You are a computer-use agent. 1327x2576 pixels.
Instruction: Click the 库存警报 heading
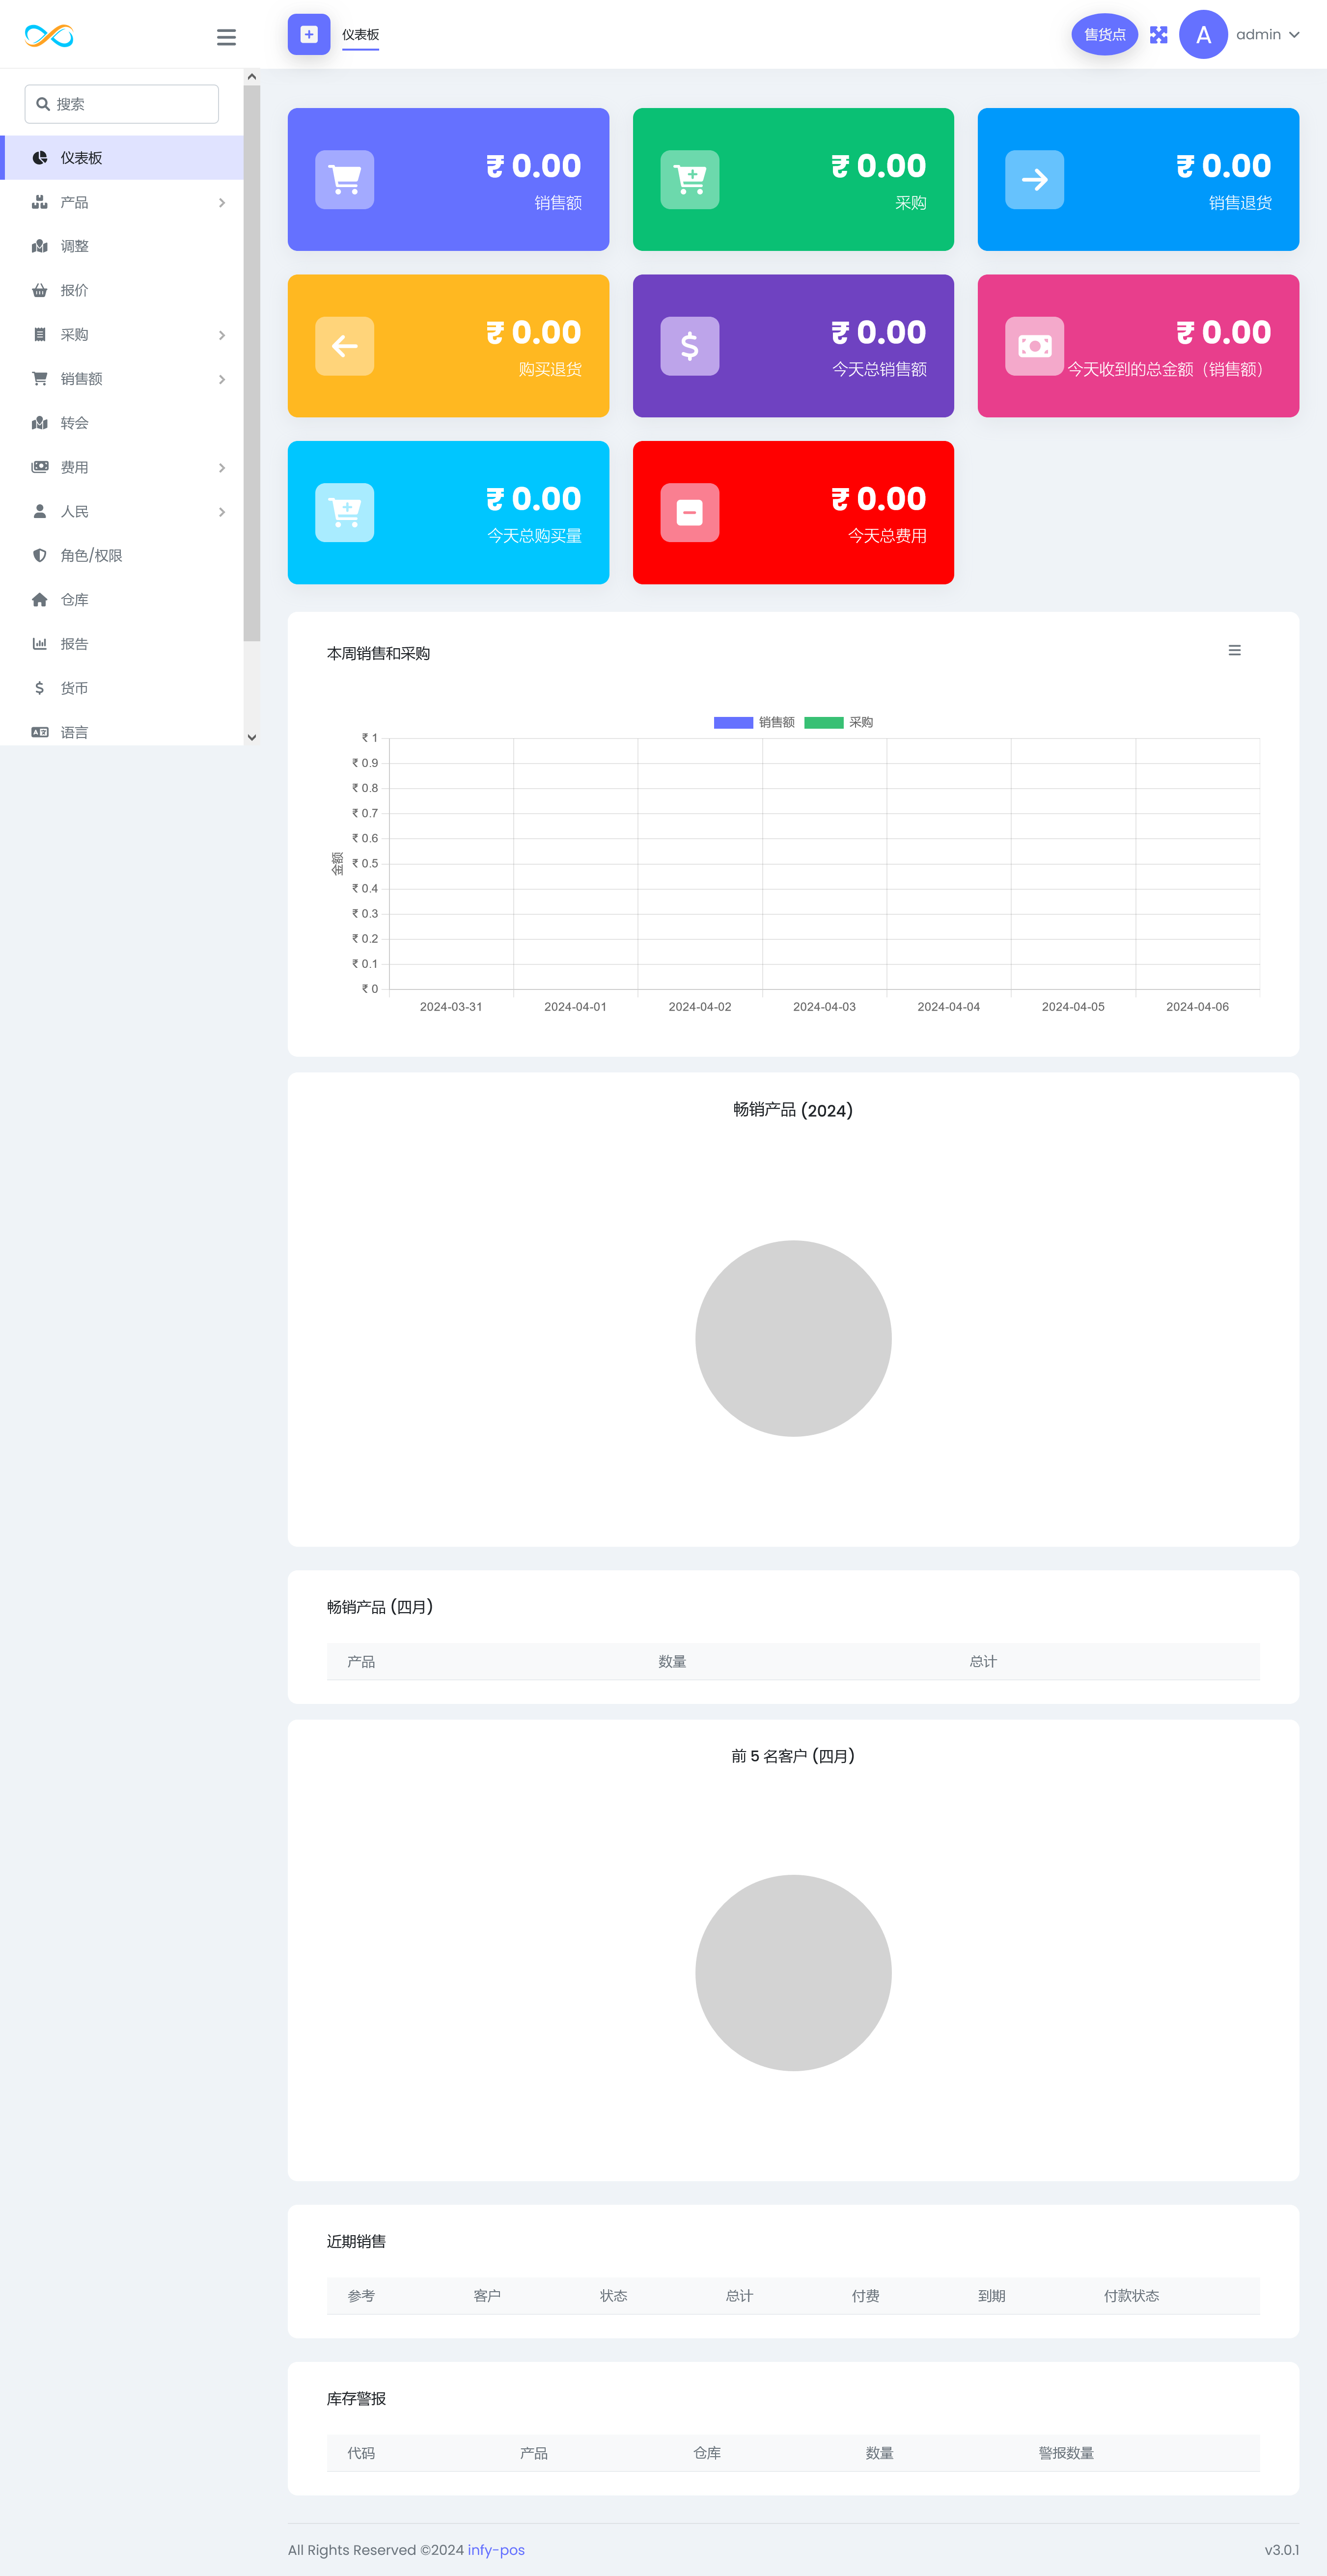click(356, 2399)
